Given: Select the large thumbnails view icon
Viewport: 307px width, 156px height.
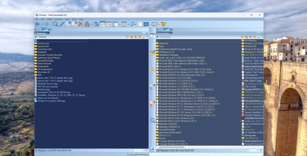Looking at the screenshot, I should [124, 24].
